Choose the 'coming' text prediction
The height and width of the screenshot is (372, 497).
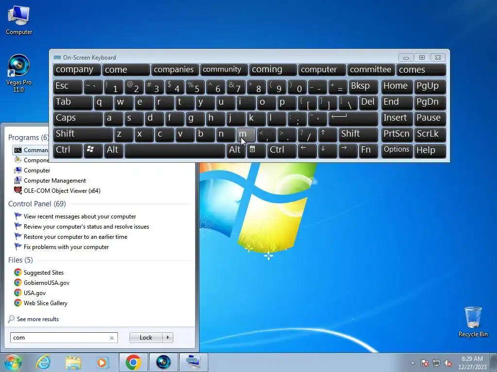point(273,70)
